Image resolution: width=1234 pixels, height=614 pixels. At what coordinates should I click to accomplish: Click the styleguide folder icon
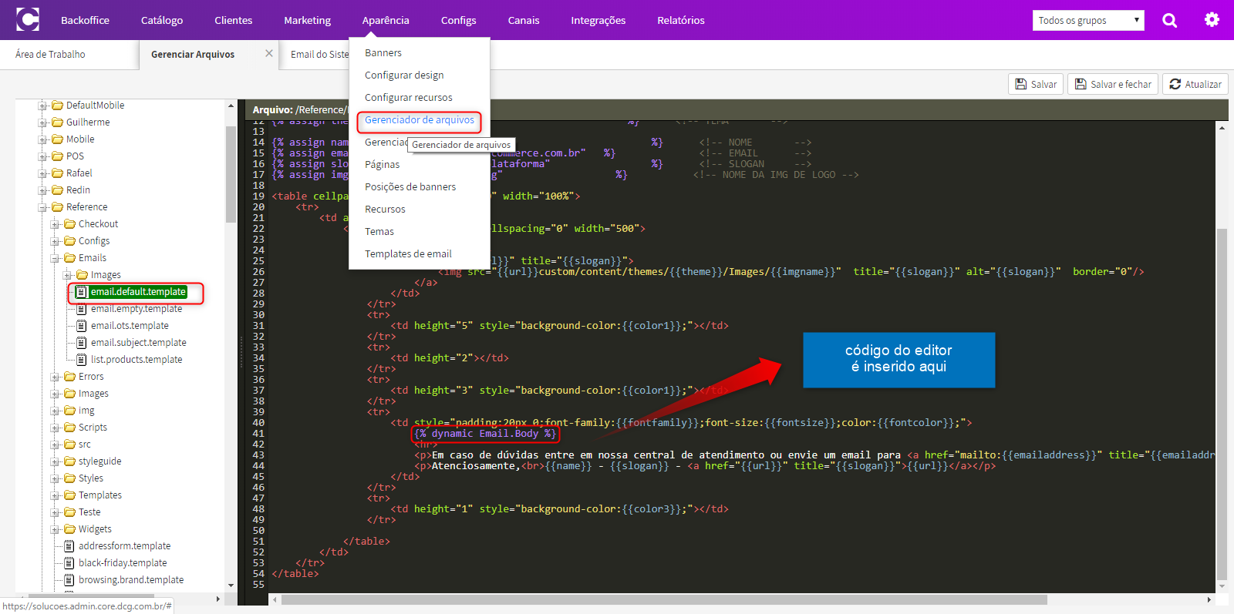click(x=69, y=461)
